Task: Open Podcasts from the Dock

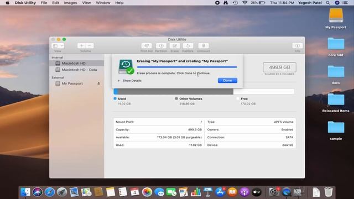Action: click(x=244, y=192)
